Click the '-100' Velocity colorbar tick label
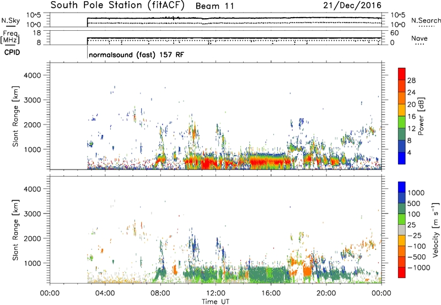 point(417,246)
